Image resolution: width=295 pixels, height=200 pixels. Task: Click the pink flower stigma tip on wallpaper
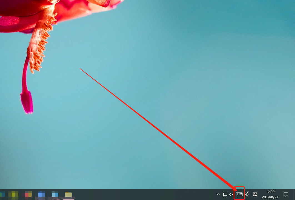27,102
